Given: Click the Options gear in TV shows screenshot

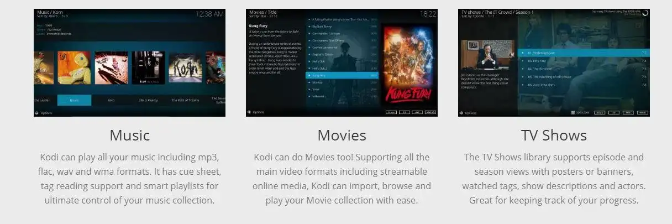Looking at the screenshot, I should [461, 113].
